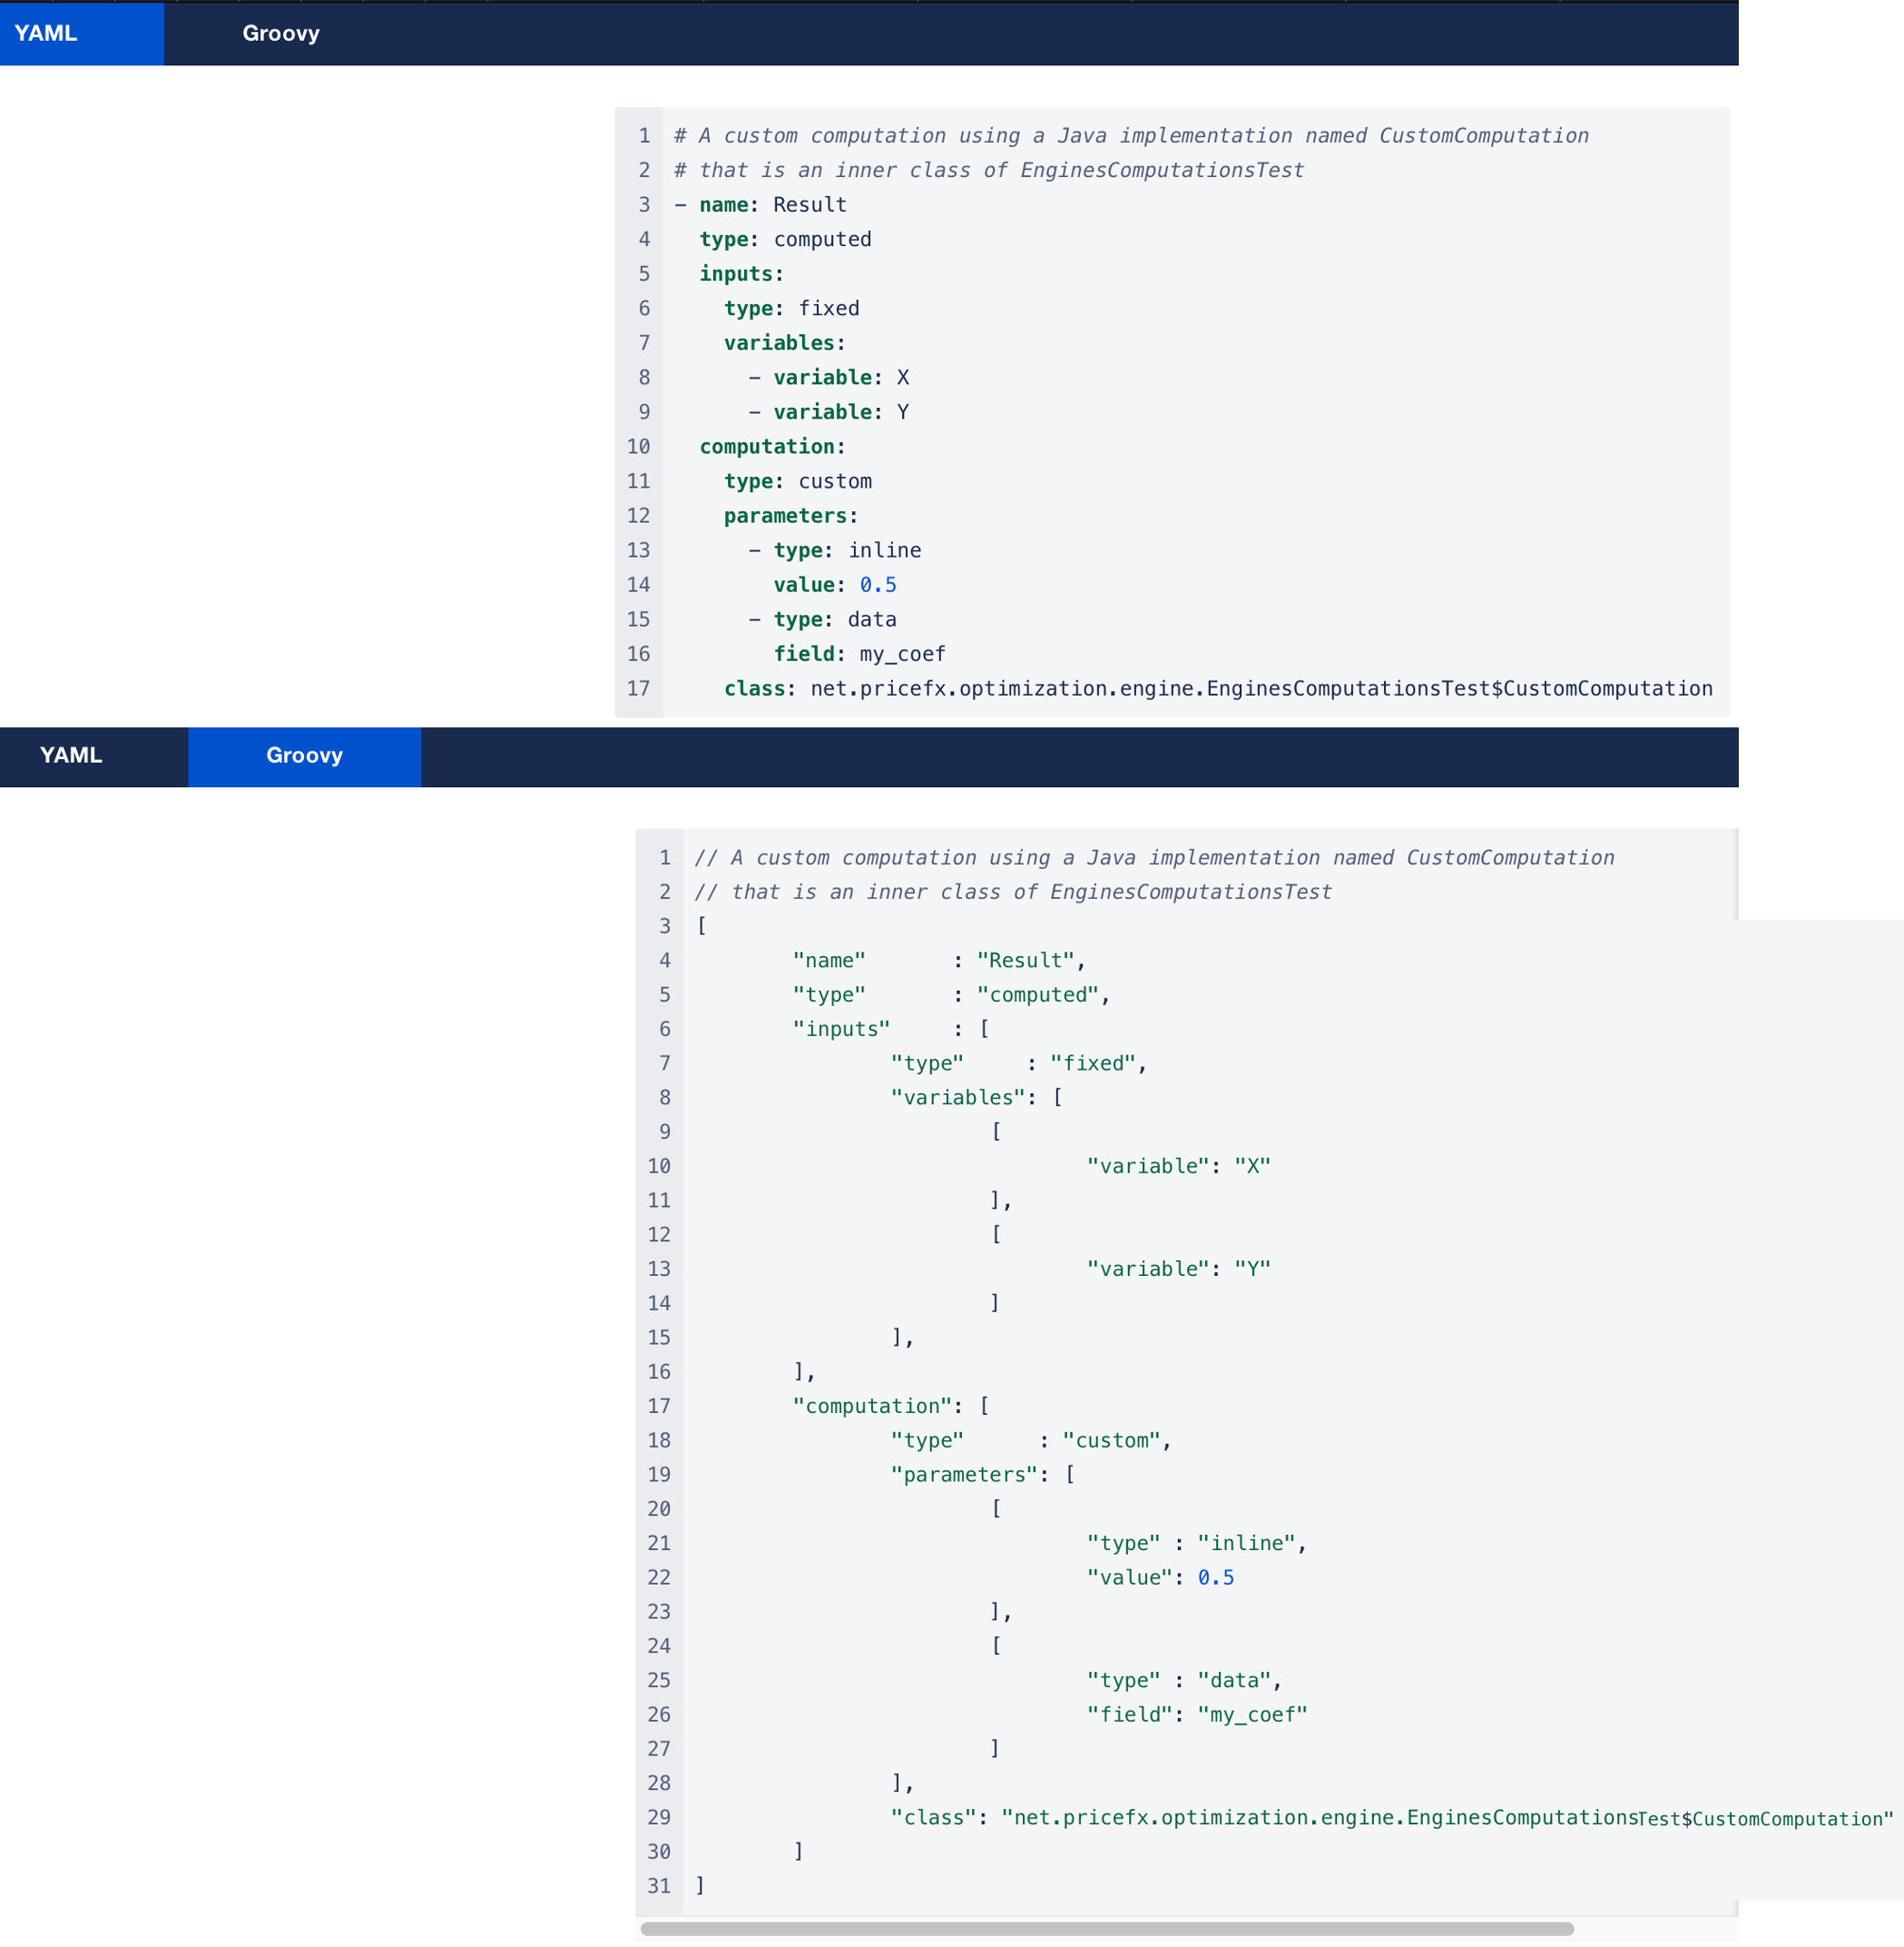Click the 'my_coef' field value in YAML
1904x1947 pixels.
tap(901, 653)
